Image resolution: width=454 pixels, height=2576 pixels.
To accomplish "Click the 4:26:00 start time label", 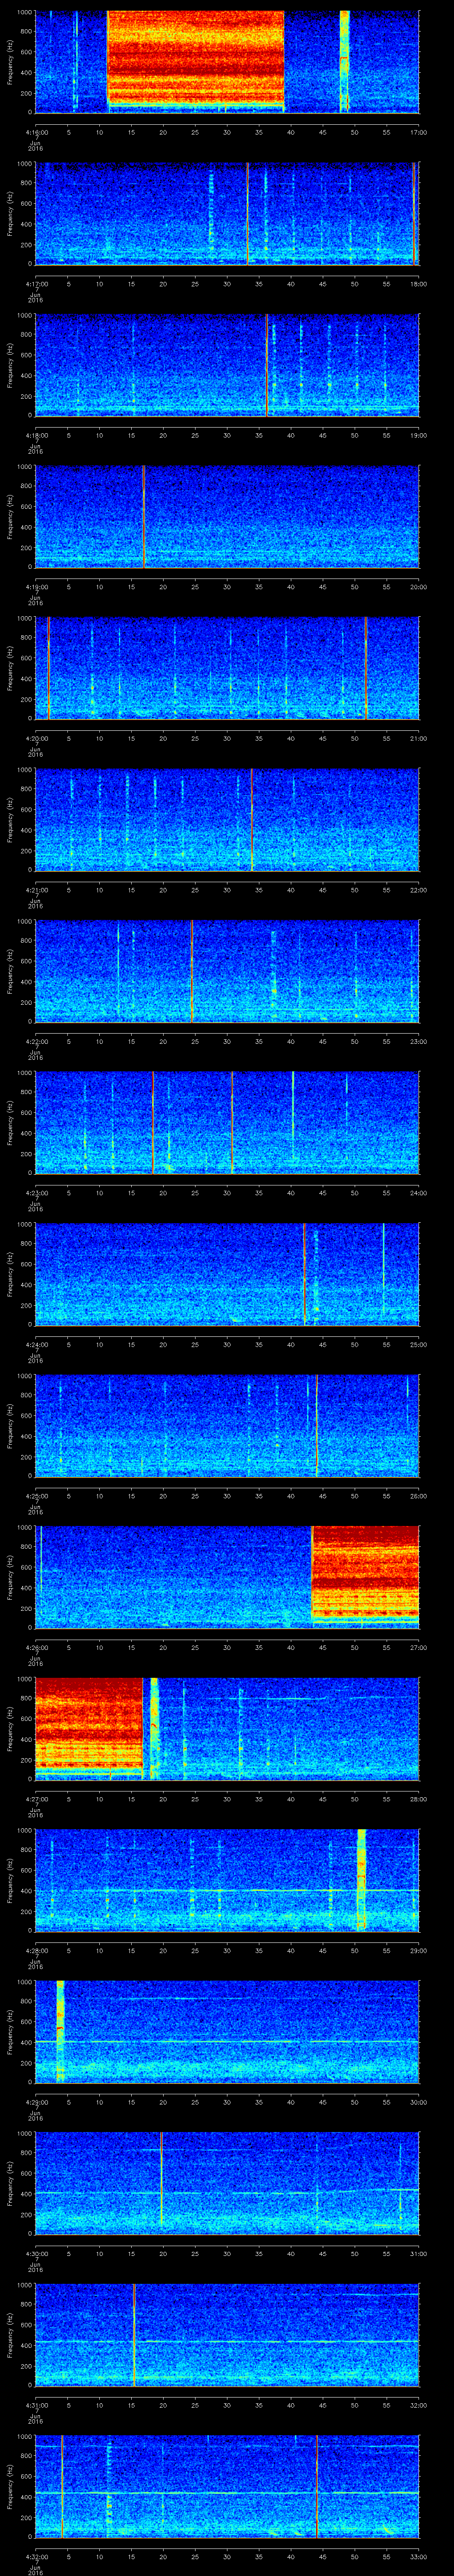I will pos(36,1647).
